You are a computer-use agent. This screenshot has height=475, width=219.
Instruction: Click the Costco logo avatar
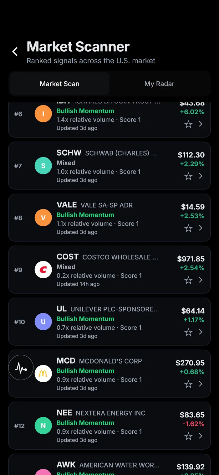pyautogui.click(x=43, y=270)
